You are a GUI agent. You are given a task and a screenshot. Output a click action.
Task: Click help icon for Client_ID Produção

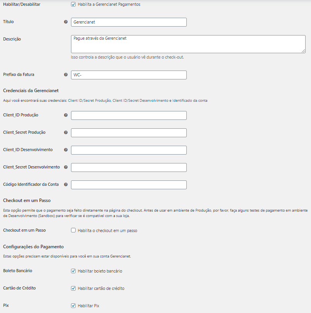(66, 115)
